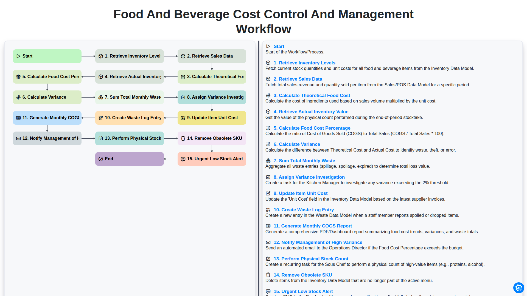The image size is (527, 296).
Task: Click the box icon on Retrieve Sales Data node
Action: (x=183, y=56)
